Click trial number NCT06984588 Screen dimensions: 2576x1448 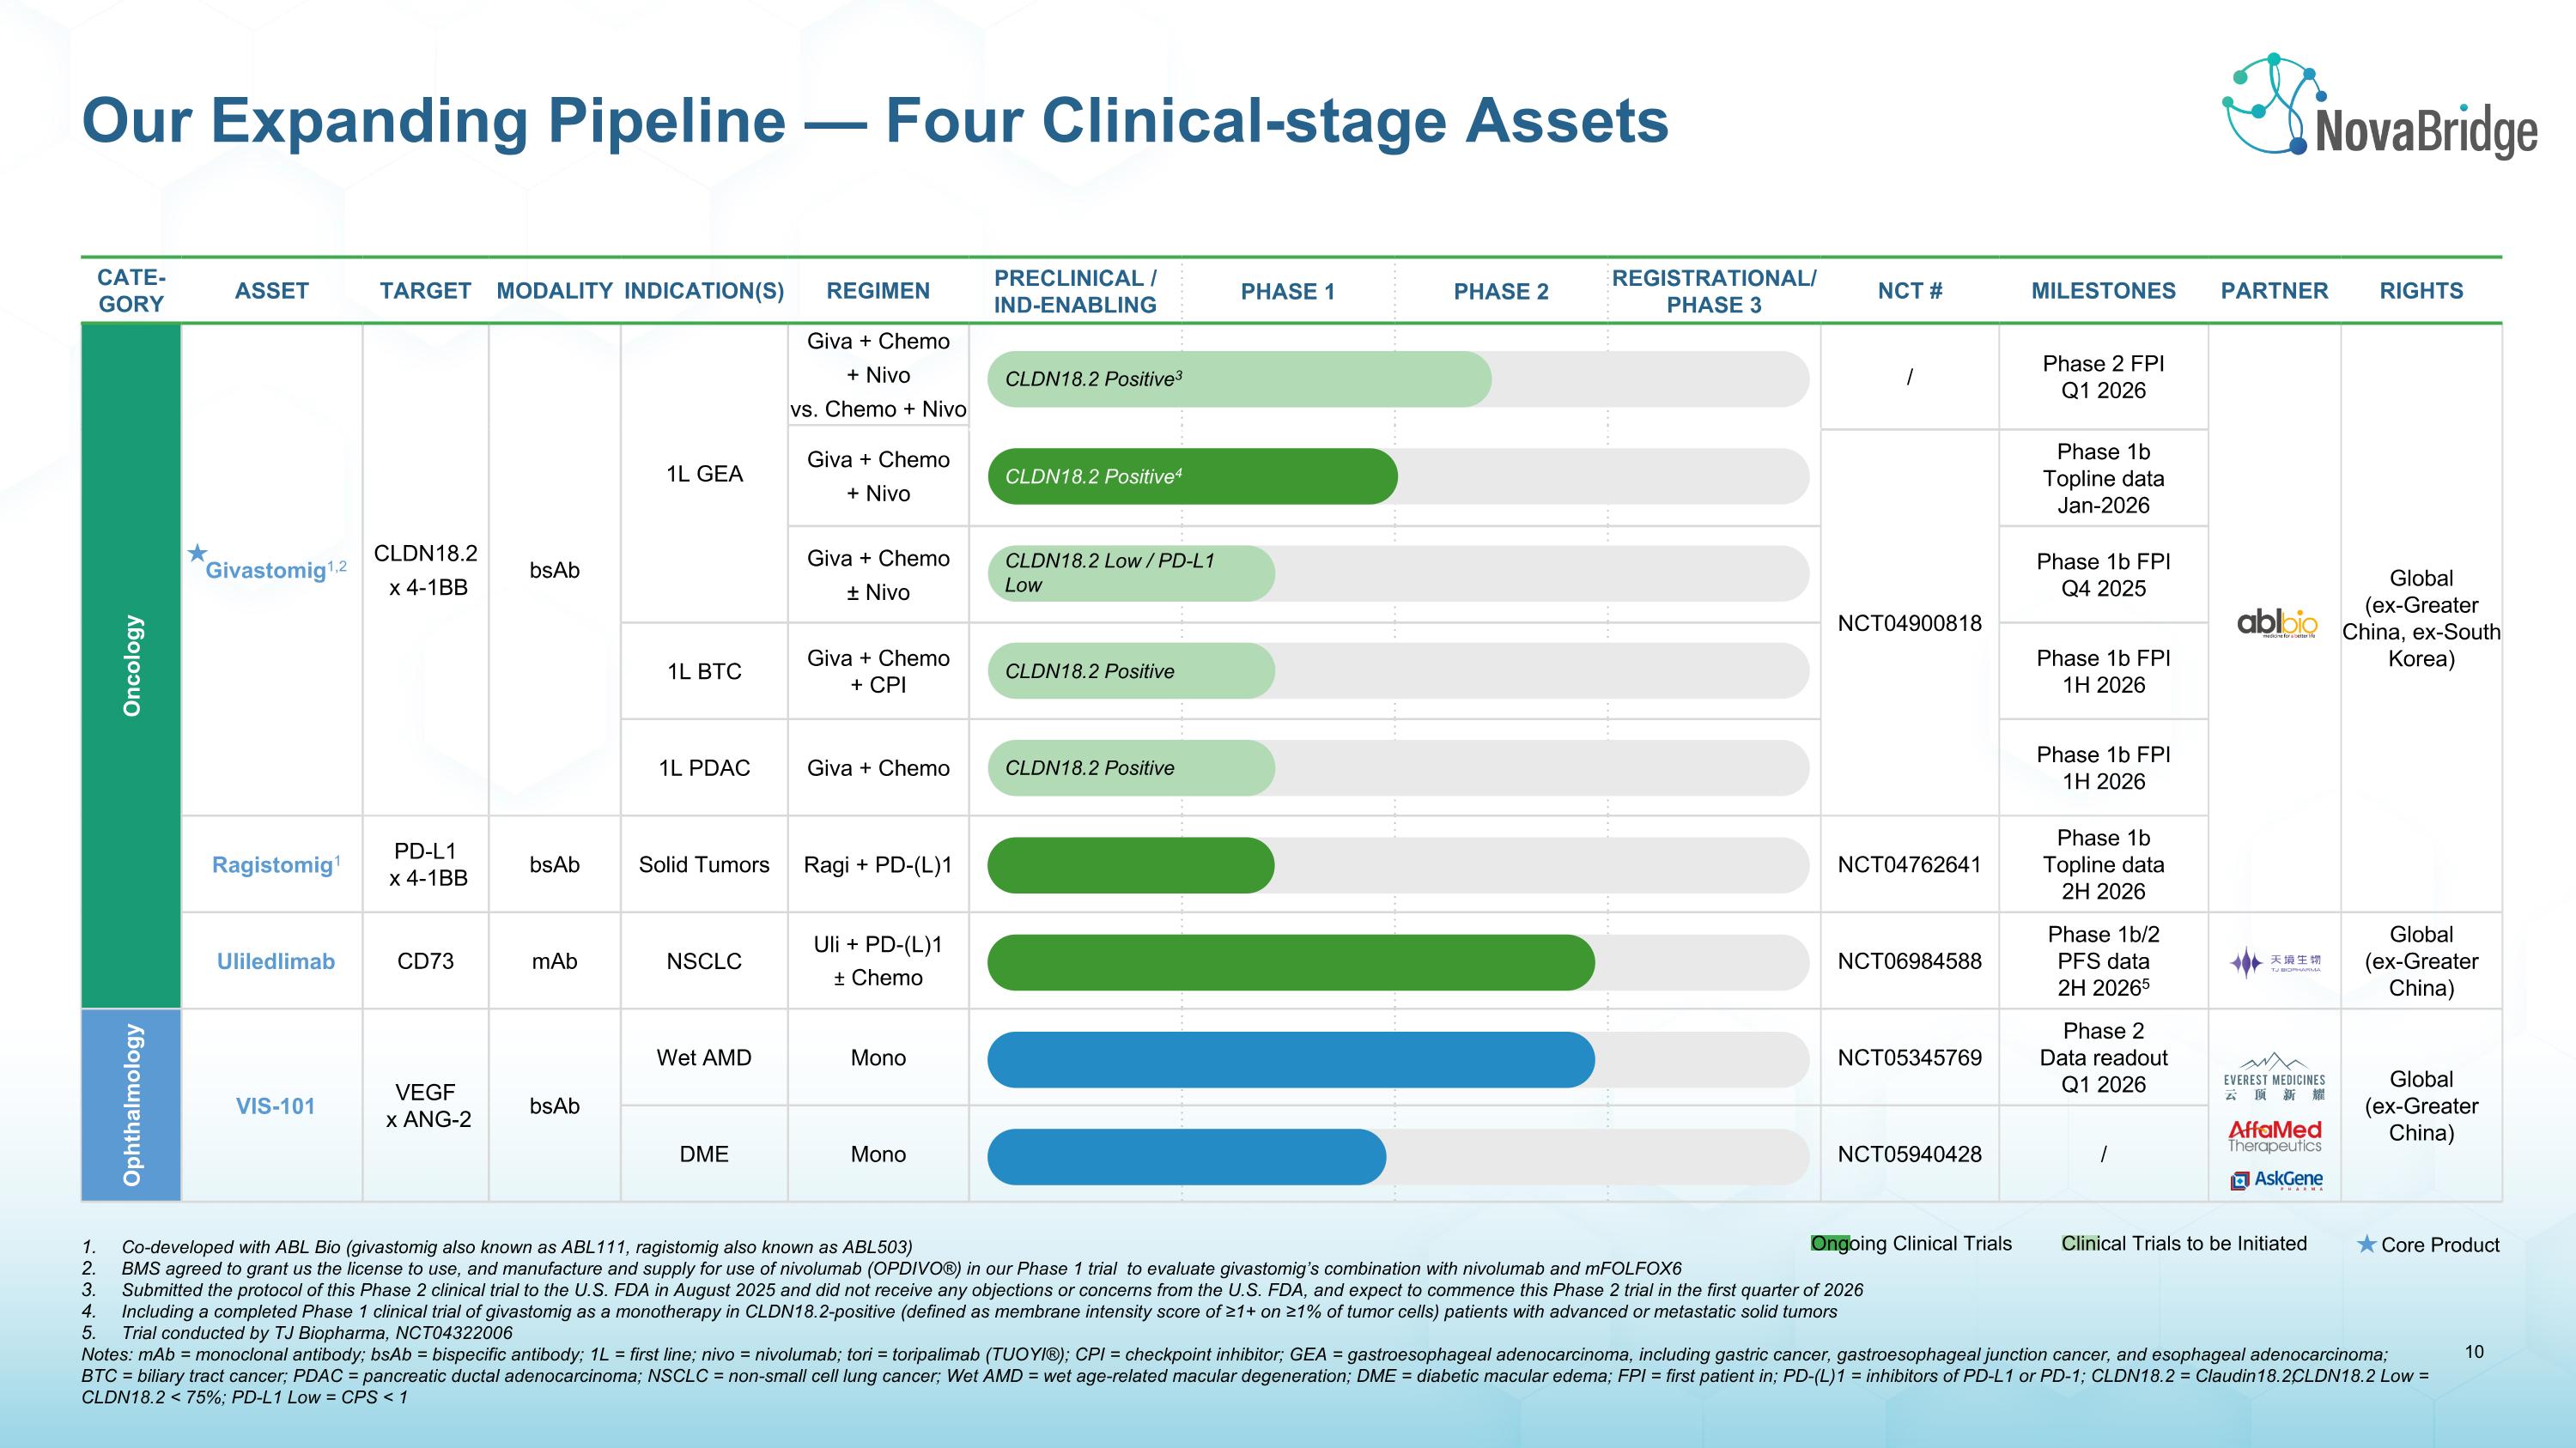(1909, 961)
